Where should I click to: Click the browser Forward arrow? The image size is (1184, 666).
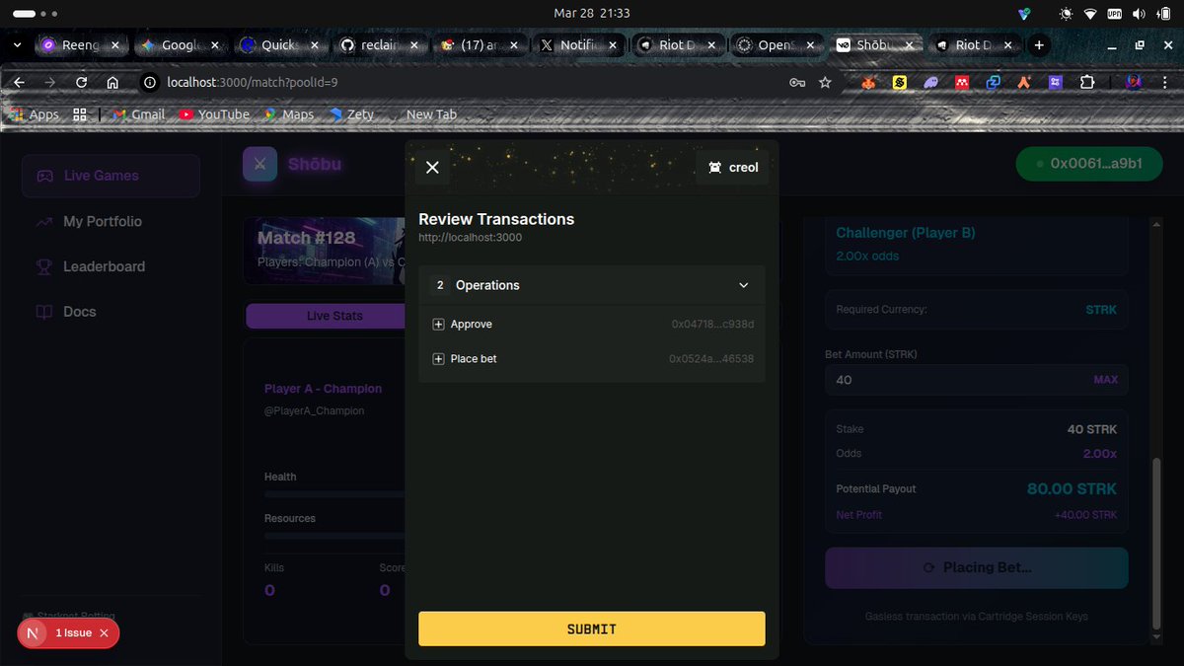tap(49, 83)
